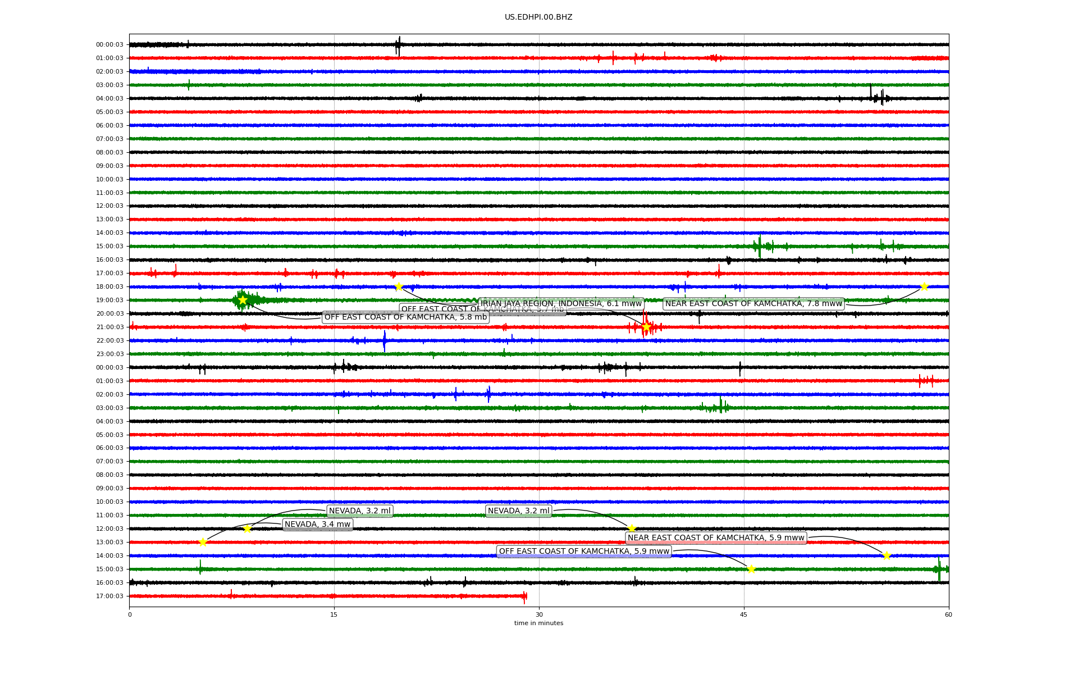This screenshot has width=1078, height=674.
Task: Click the star on the large green 19:00:03 burst
Action: (243, 300)
